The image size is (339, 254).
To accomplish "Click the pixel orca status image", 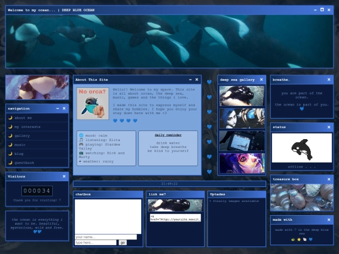I will pos(301,148).
